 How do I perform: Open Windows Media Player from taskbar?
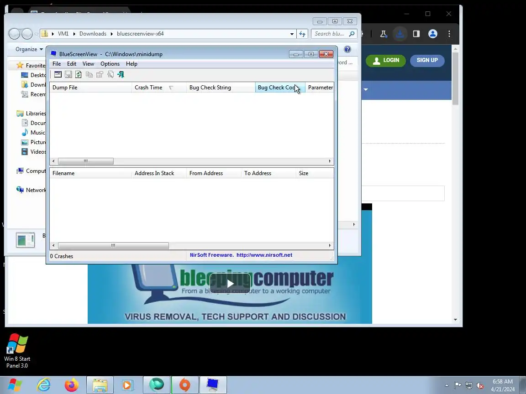click(127, 385)
